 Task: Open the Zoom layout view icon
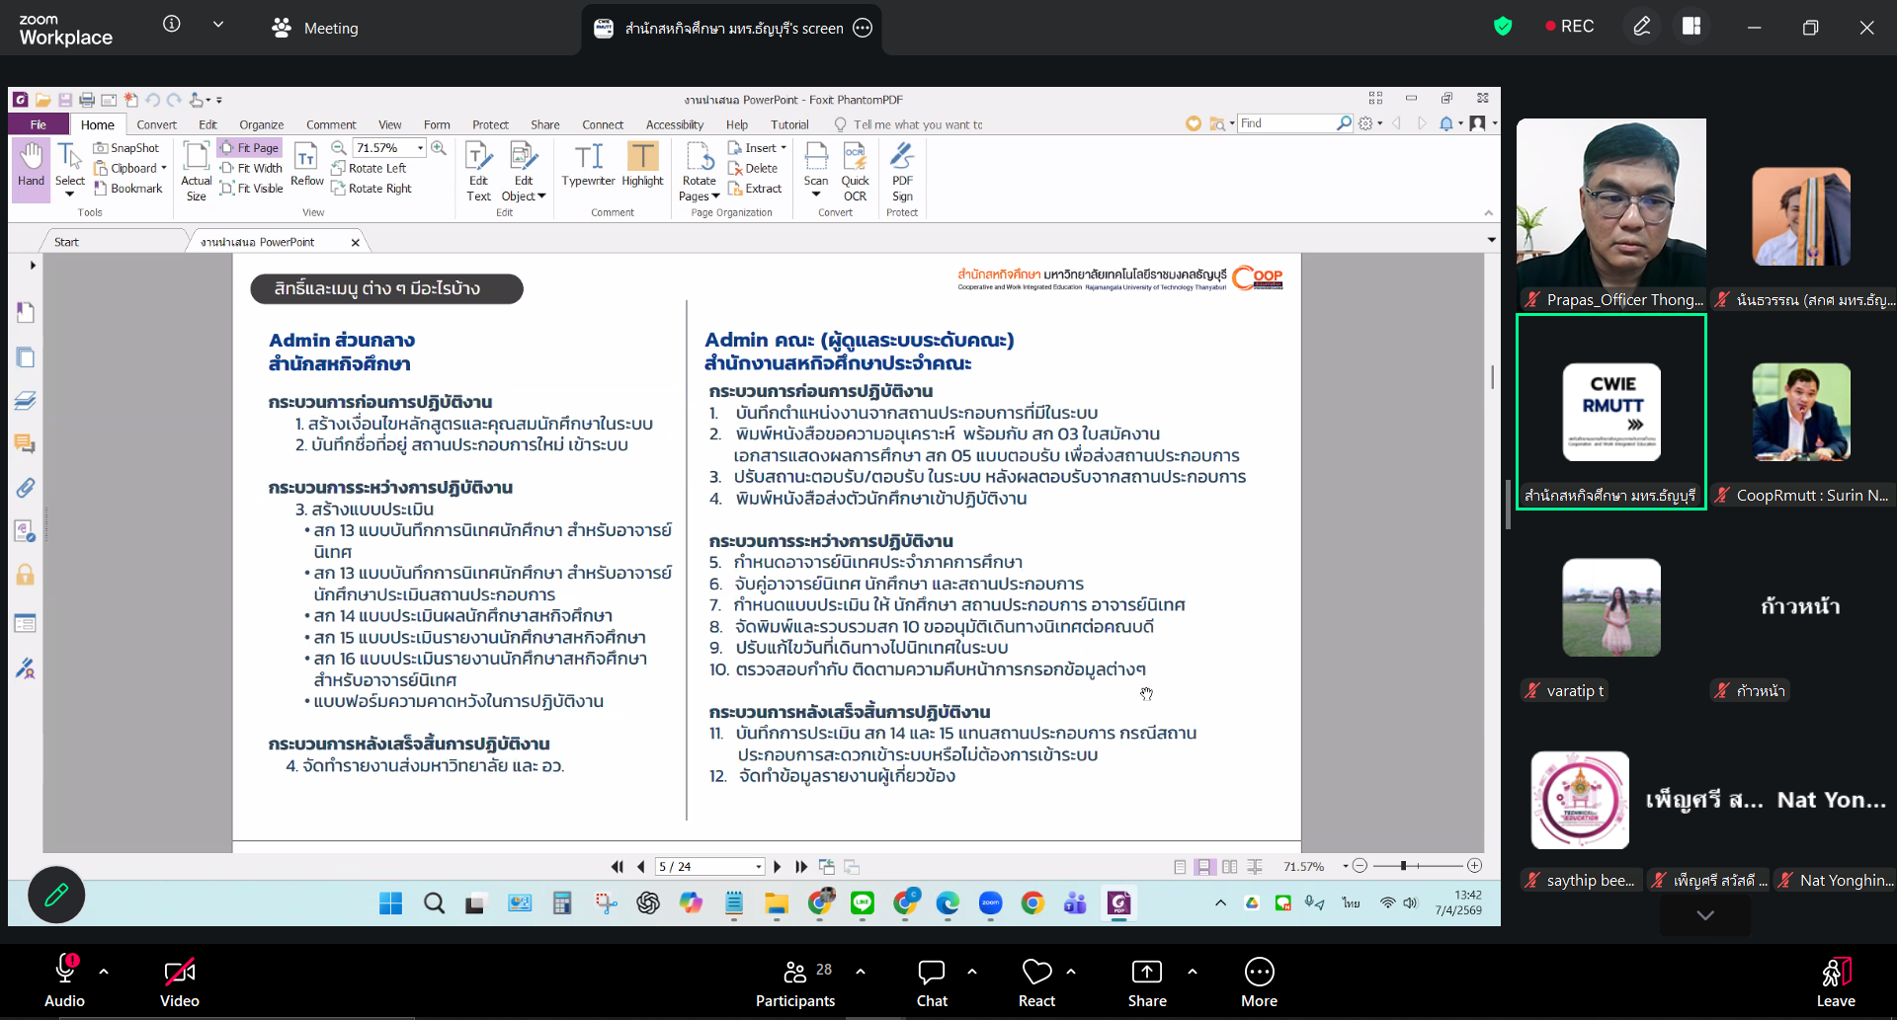click(1691, 27)
